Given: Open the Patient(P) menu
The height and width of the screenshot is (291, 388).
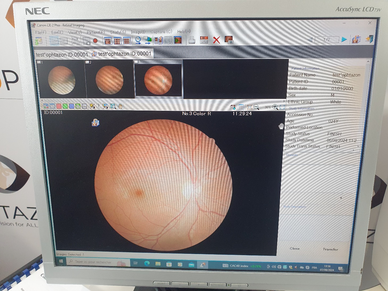Looking at the screenshot, I should click(96, 32).
